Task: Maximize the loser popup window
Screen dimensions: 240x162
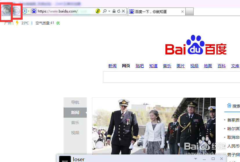Action: (213, 159)
